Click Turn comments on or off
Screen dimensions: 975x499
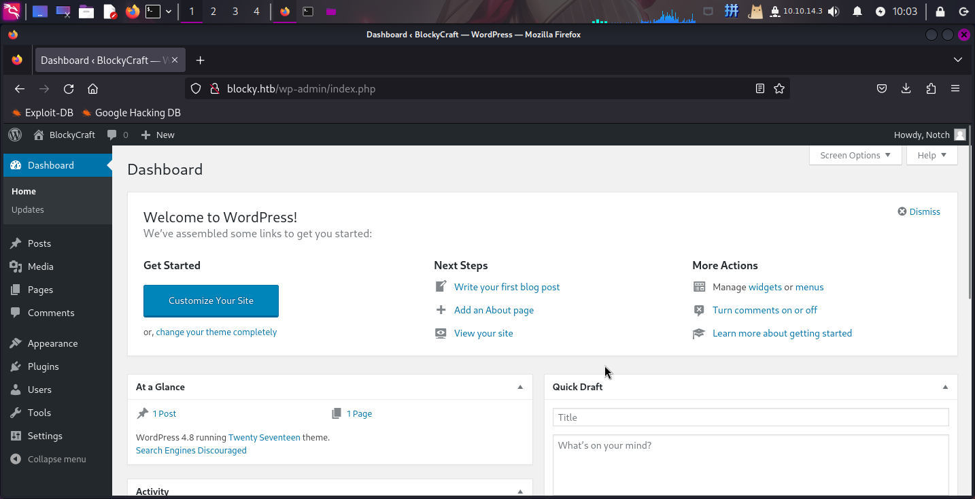click(x=765, y=310)
